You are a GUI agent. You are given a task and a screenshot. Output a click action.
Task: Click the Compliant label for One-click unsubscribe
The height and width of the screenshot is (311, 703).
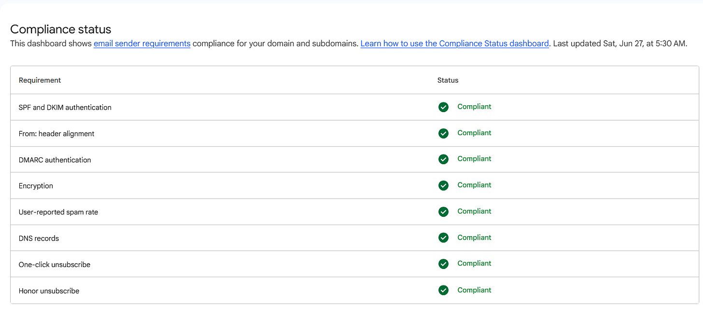click(474, 264)
